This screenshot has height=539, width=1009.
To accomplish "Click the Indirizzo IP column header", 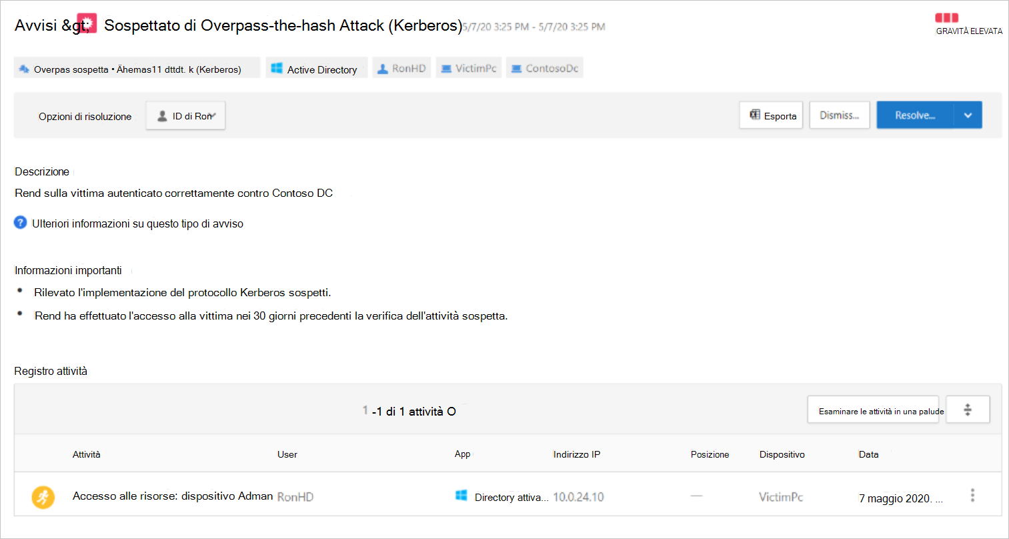I will point(577,454).
